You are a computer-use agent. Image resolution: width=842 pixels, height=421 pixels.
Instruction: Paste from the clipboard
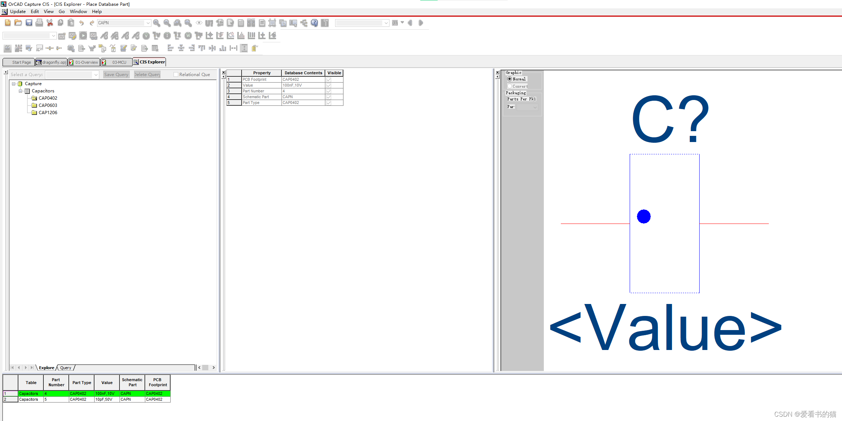coord(71,22)
